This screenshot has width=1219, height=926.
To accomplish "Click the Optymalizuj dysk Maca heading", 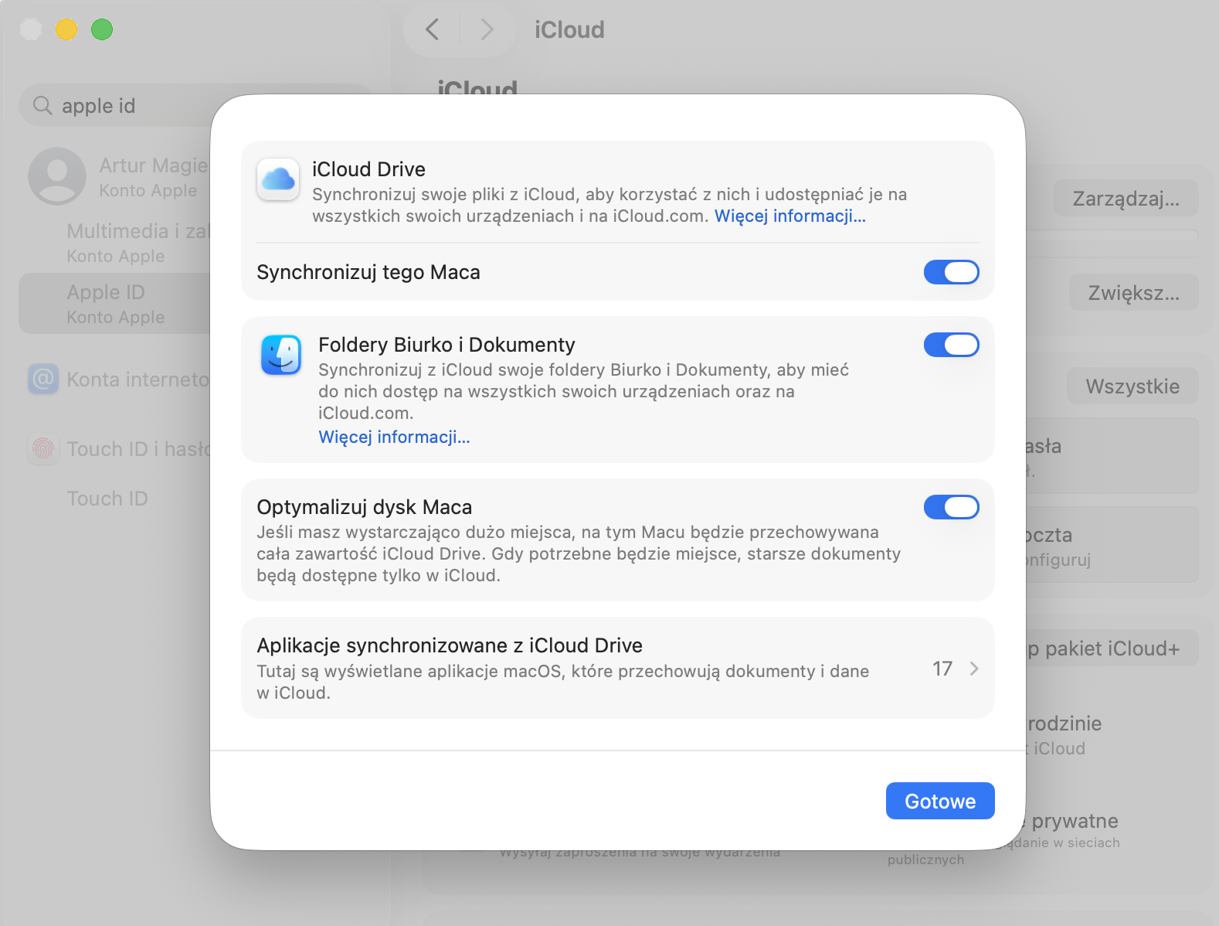I will 364,507.
